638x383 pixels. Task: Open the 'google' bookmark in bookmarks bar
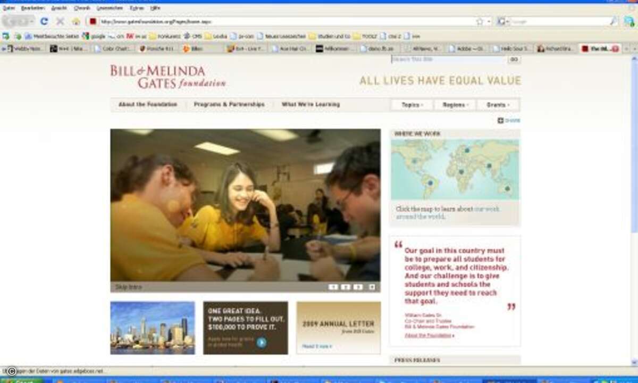coord(94,36)
